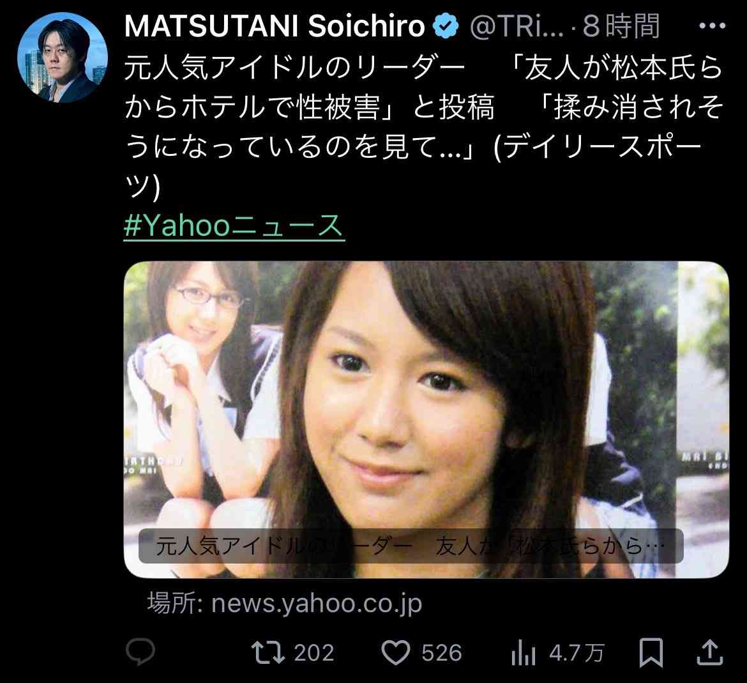The height and width of the screenshot is (683, 747).
Task: View post analytics bar chart icon
Action: tap(524, 653)
